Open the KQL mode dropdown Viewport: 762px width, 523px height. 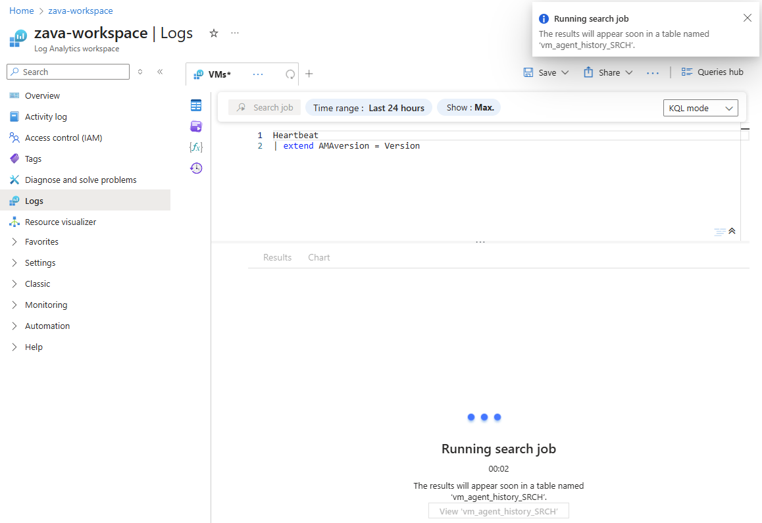click(x=700, y=108)
